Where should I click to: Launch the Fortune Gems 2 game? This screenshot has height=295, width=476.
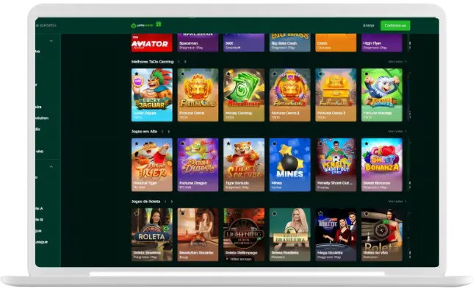pyautogui.click(x=290, y=95)
